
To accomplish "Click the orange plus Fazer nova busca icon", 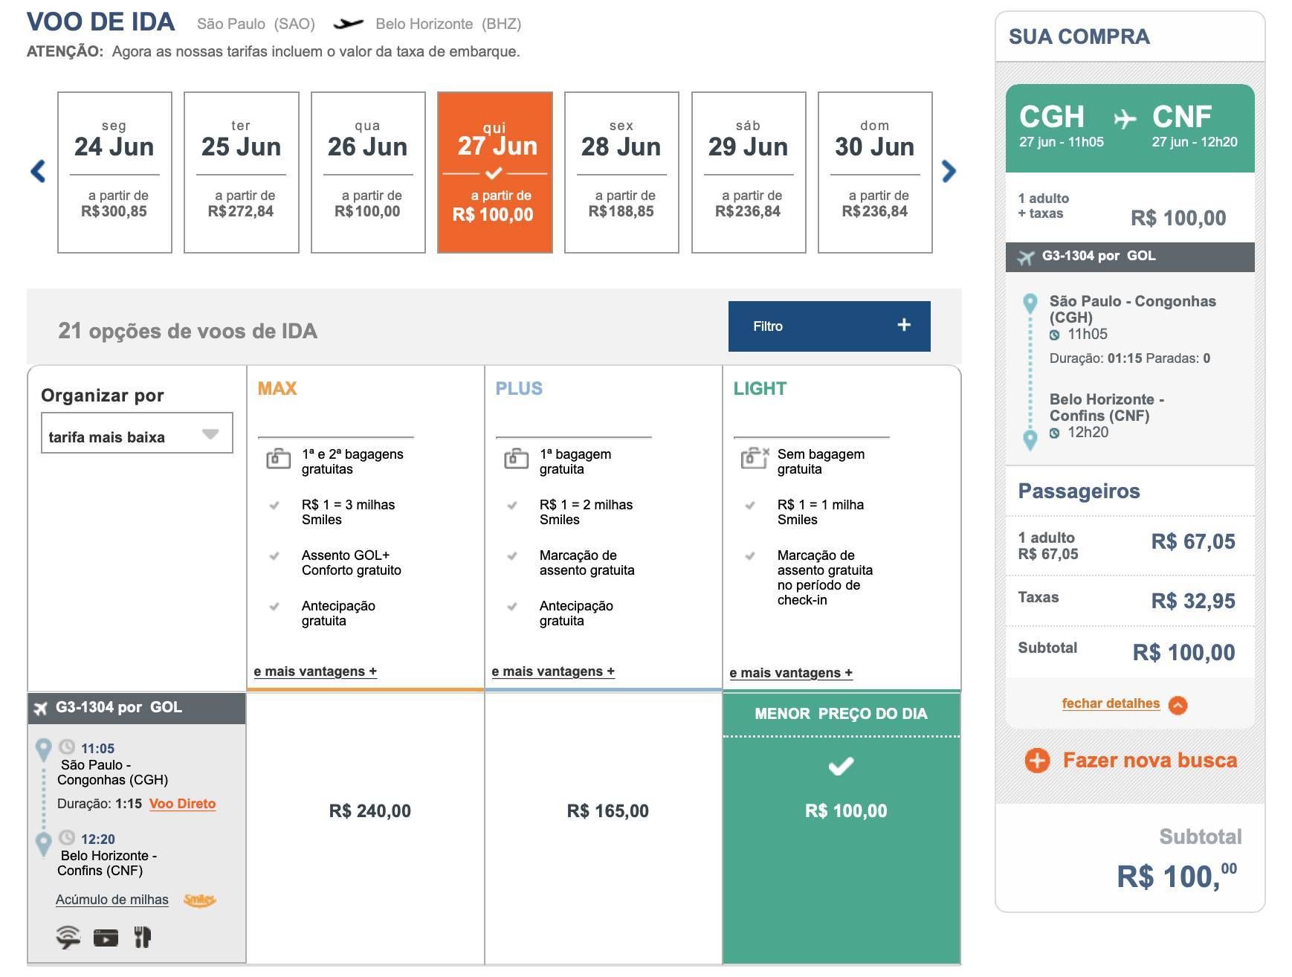I will [x=1037, y=761].
